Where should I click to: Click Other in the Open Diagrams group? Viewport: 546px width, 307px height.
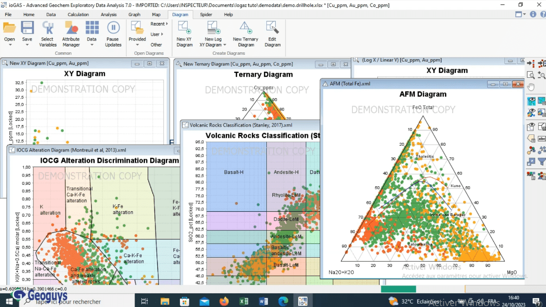[x=157, y=44]
